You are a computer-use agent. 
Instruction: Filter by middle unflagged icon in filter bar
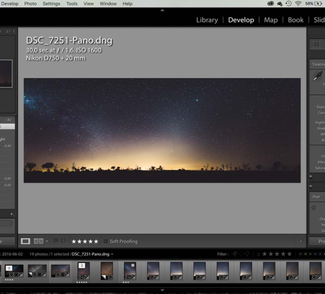pyautogui.click(x=241, y=254)
